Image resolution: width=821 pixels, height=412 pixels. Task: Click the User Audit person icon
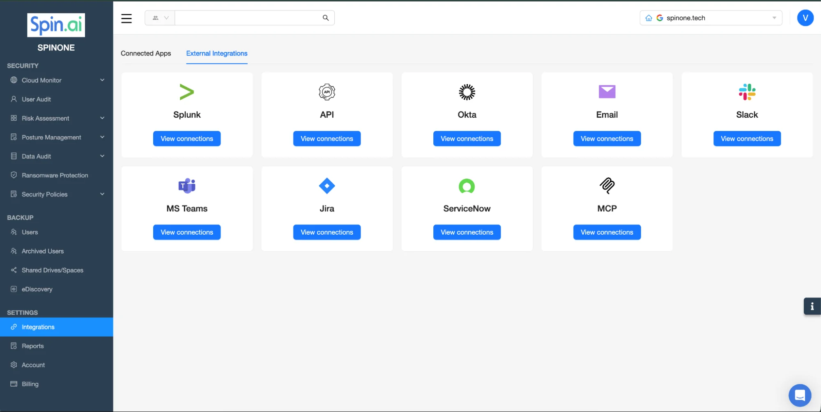point(14,99)
